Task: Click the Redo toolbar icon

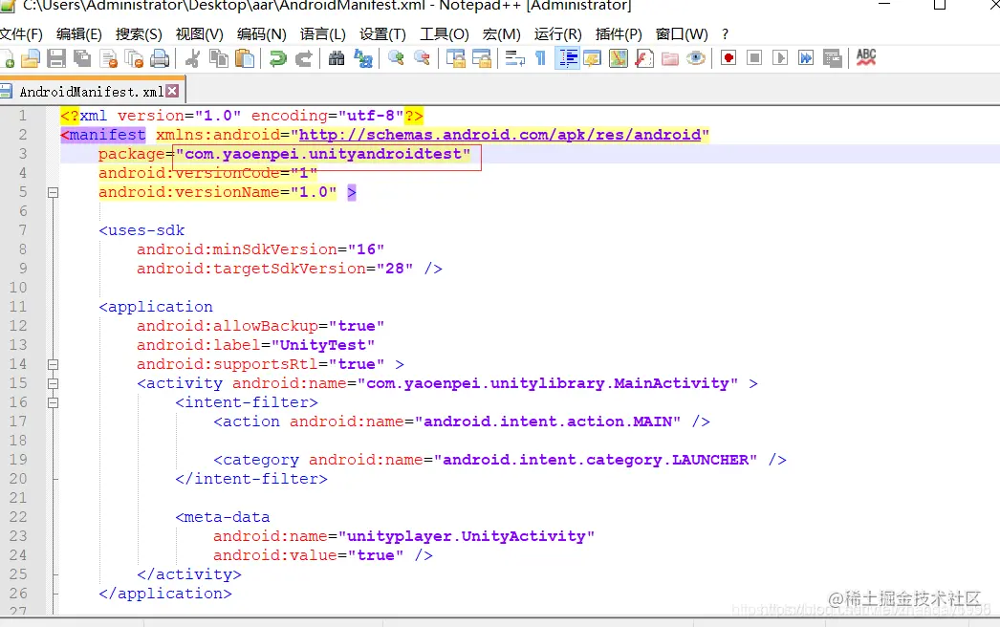Action: tap(304, 58)
